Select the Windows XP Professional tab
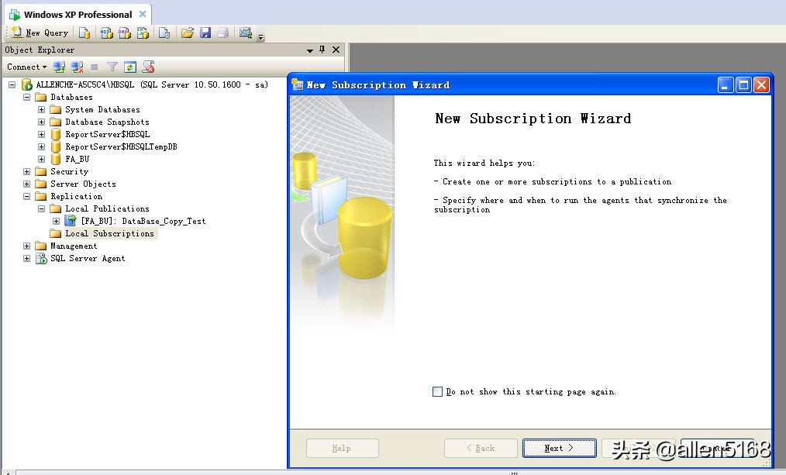 [74, 13]
